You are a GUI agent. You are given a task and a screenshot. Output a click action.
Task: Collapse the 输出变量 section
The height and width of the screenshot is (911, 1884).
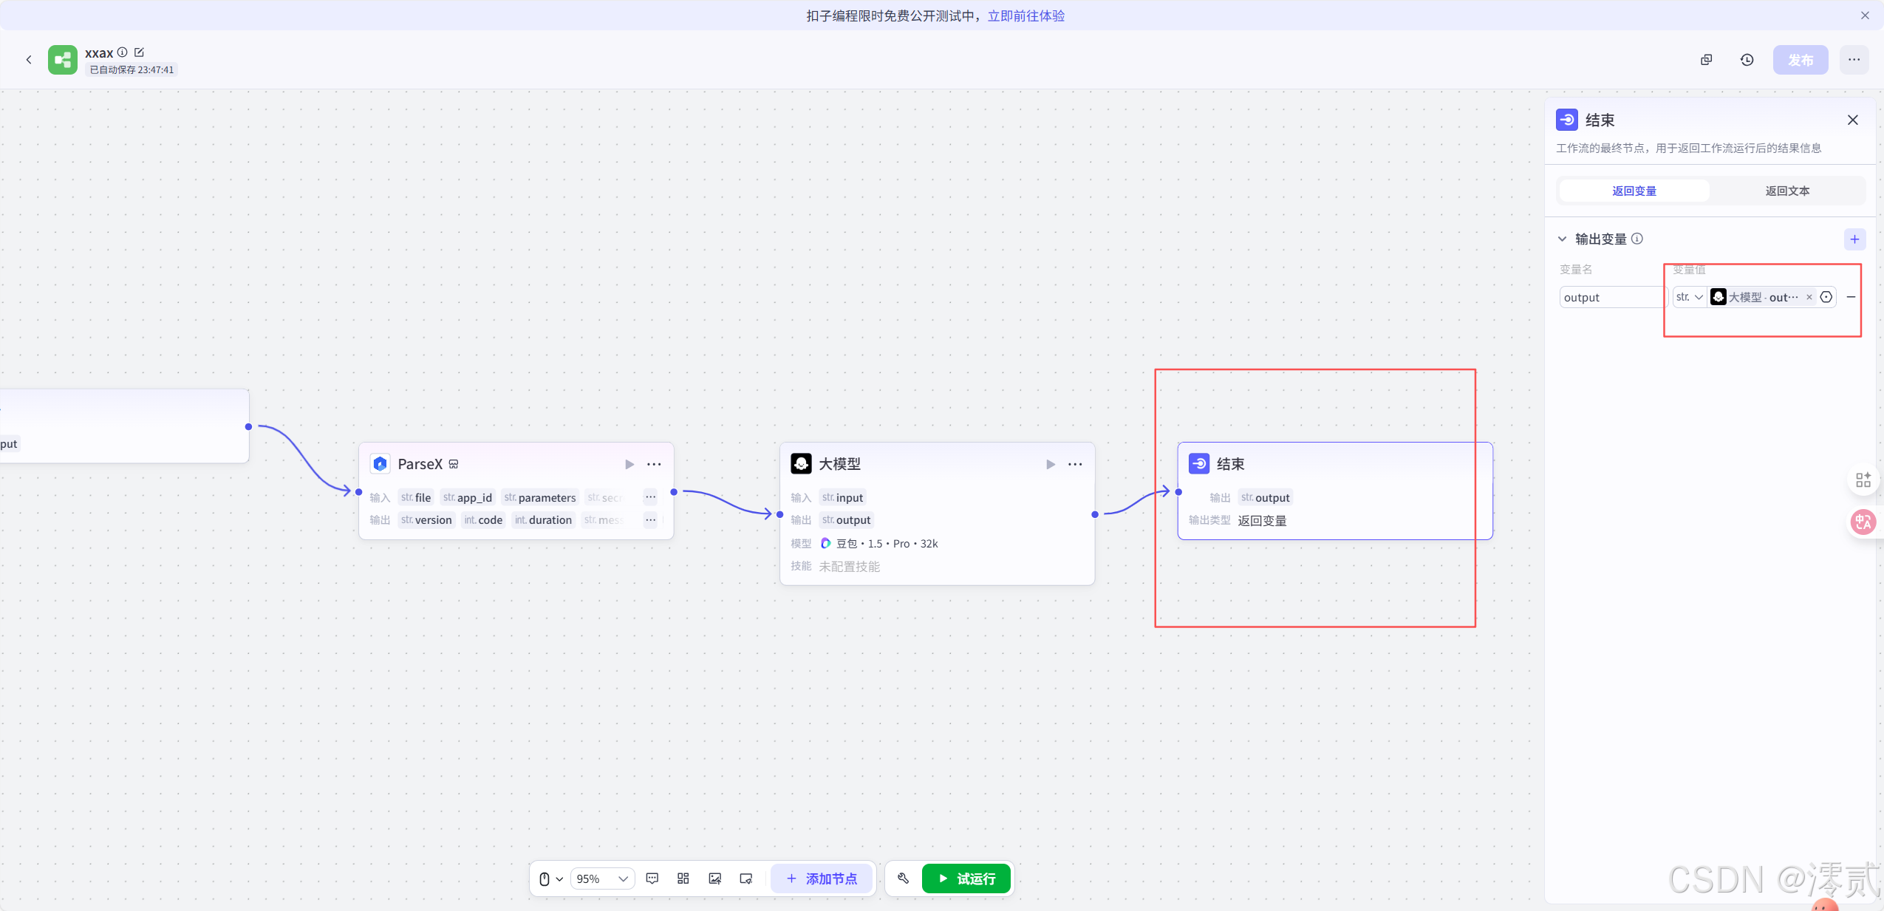1562,239
